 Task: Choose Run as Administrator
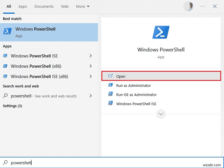pos(161,85)
